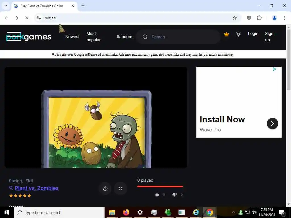Image resolution: width=291 pixels, height=218 pixels.
Task: Click the exit fullscreen shrink icon
Action: click(120, 188)
